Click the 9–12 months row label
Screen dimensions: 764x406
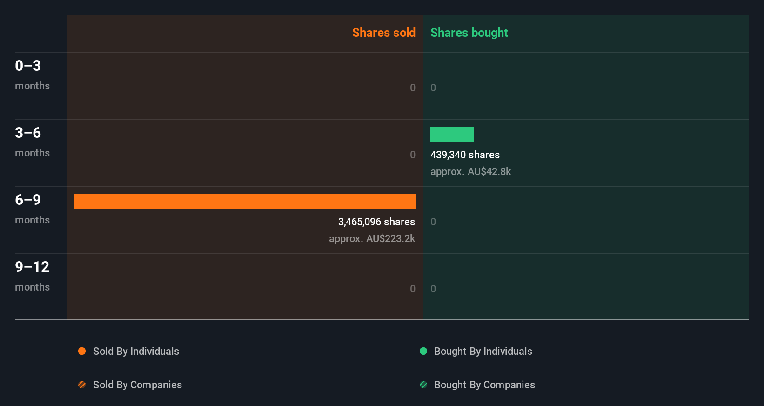coord(32,276)
